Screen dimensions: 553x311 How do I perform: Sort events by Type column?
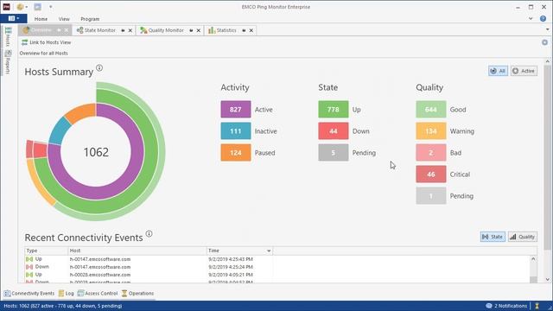click(46, 251)
